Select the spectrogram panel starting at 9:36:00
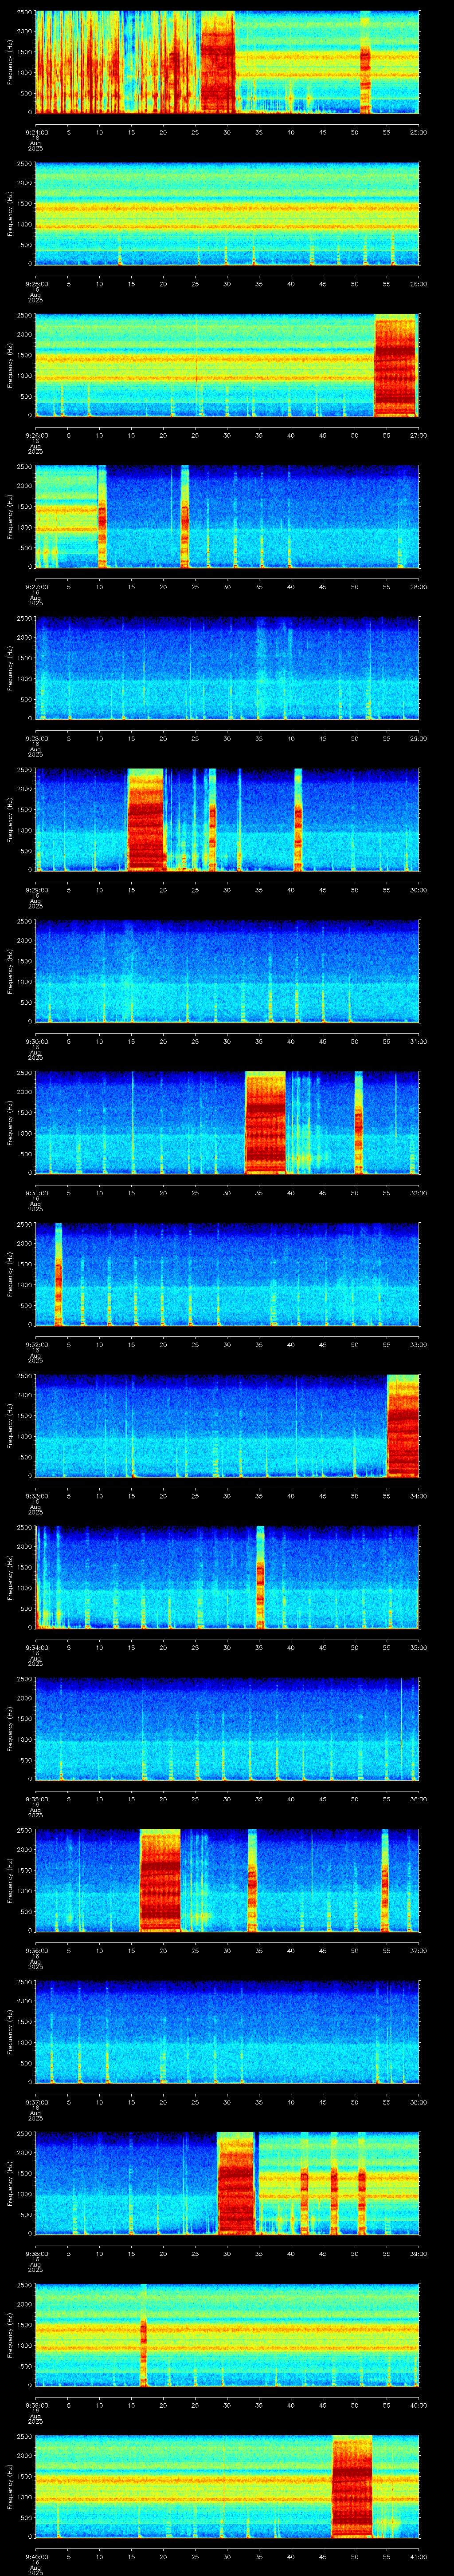The image size is (454, 2576). [x=227, y=1881]
